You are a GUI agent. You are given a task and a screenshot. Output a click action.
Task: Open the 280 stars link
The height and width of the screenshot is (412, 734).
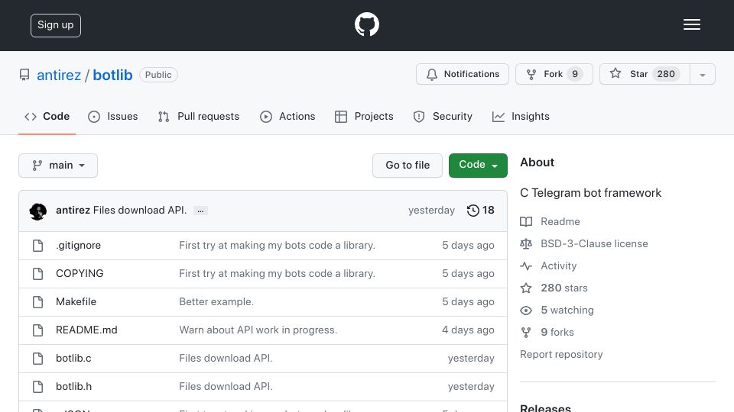coord(564,288)
